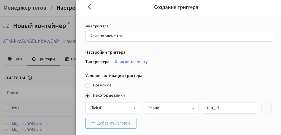This screenshot has height=135, width=281.
Task: Select the Все клики radio option
Action: [x=87, y=85]
